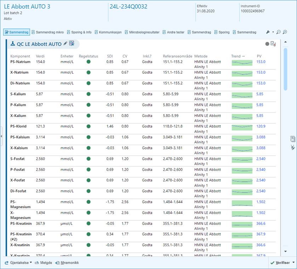Click the Metode icon button in bottom bar
Screen dimensions: 297x269
(44, 263)
